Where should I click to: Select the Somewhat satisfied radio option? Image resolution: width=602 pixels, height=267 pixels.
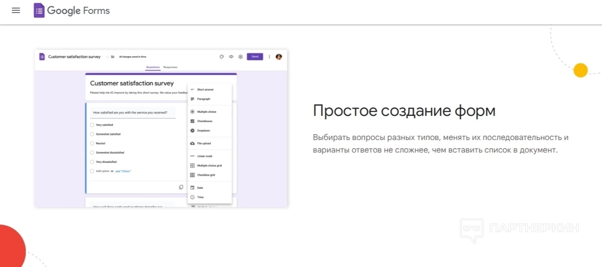92,134
